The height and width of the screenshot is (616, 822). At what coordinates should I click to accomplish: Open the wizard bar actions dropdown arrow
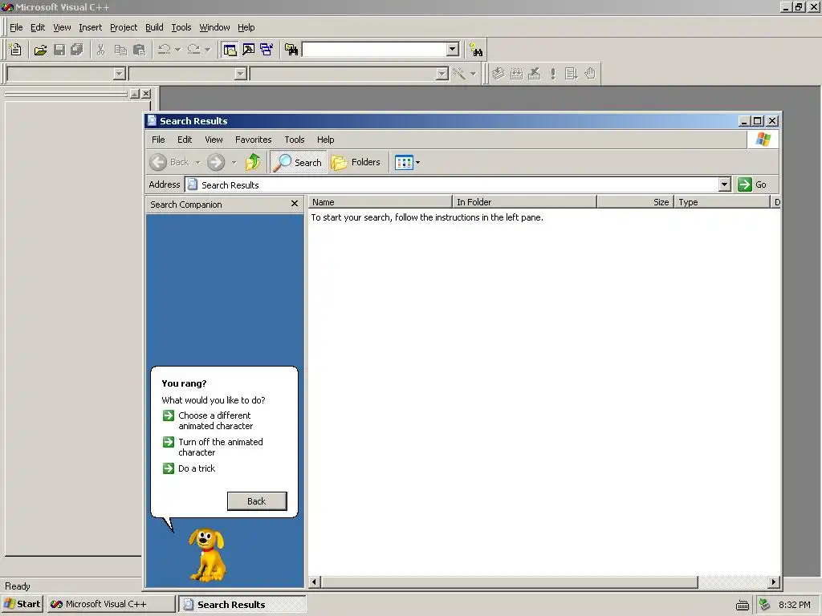click(x=473, y=74)
